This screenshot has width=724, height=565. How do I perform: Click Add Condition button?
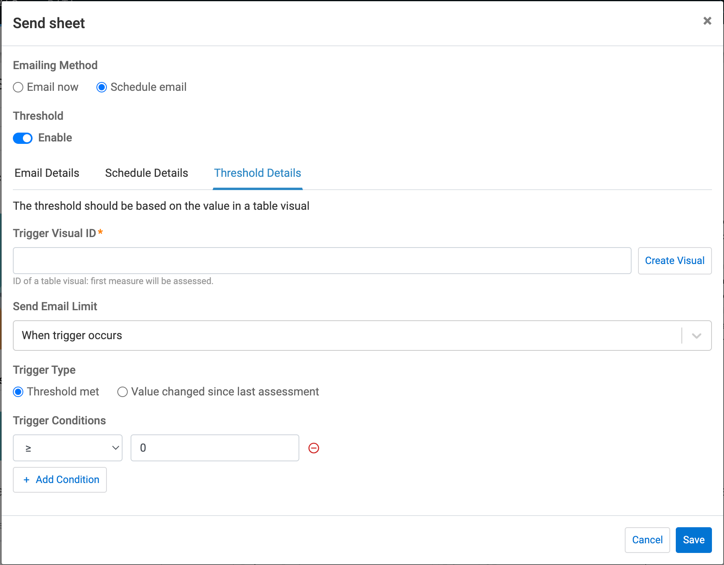pyautogui.click(x=60, y=480)
